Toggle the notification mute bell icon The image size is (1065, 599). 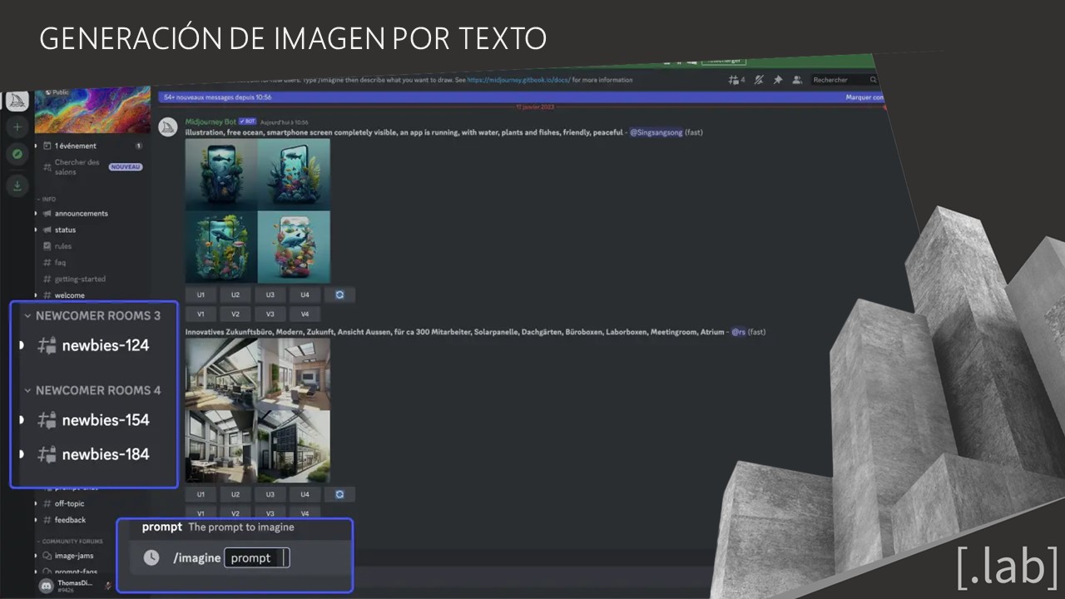[x=758, y=80]
